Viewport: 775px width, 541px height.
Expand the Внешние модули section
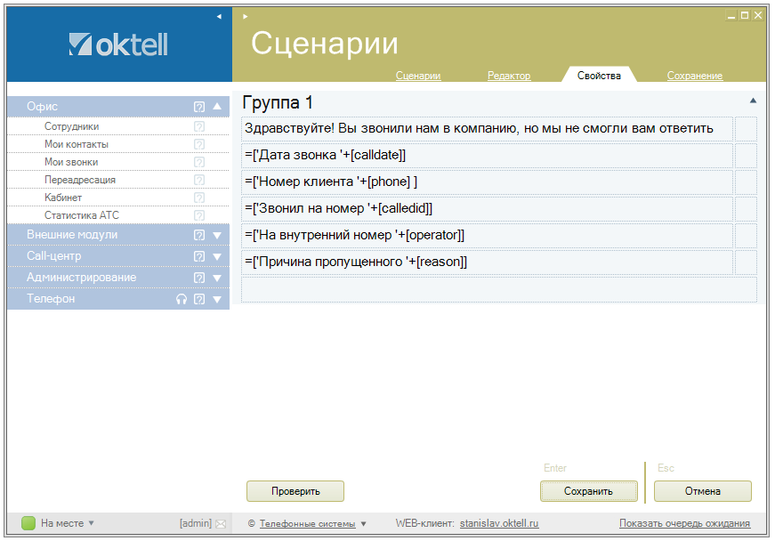(x=216, y=235)
